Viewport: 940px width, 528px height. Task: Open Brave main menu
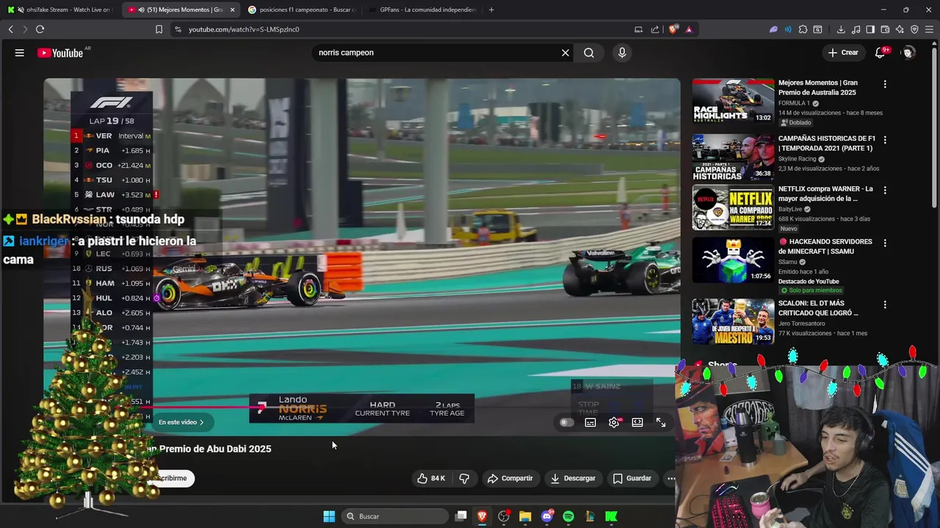929,29
